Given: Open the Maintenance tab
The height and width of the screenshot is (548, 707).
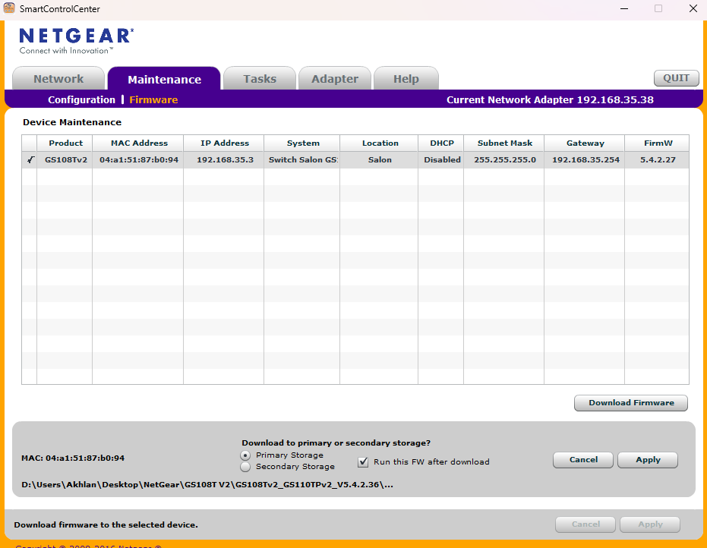Looking at the screenshot, I should [x=164, y=78].
